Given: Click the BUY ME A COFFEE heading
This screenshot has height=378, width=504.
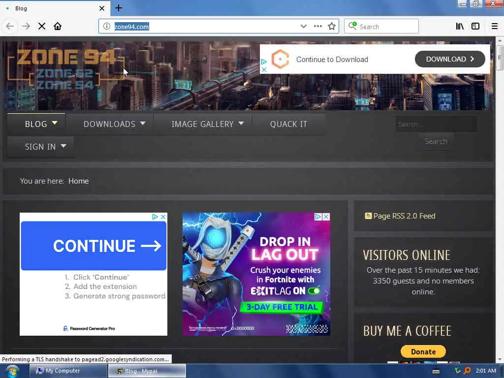Looking at the screenshot, I should pos(407,331).
